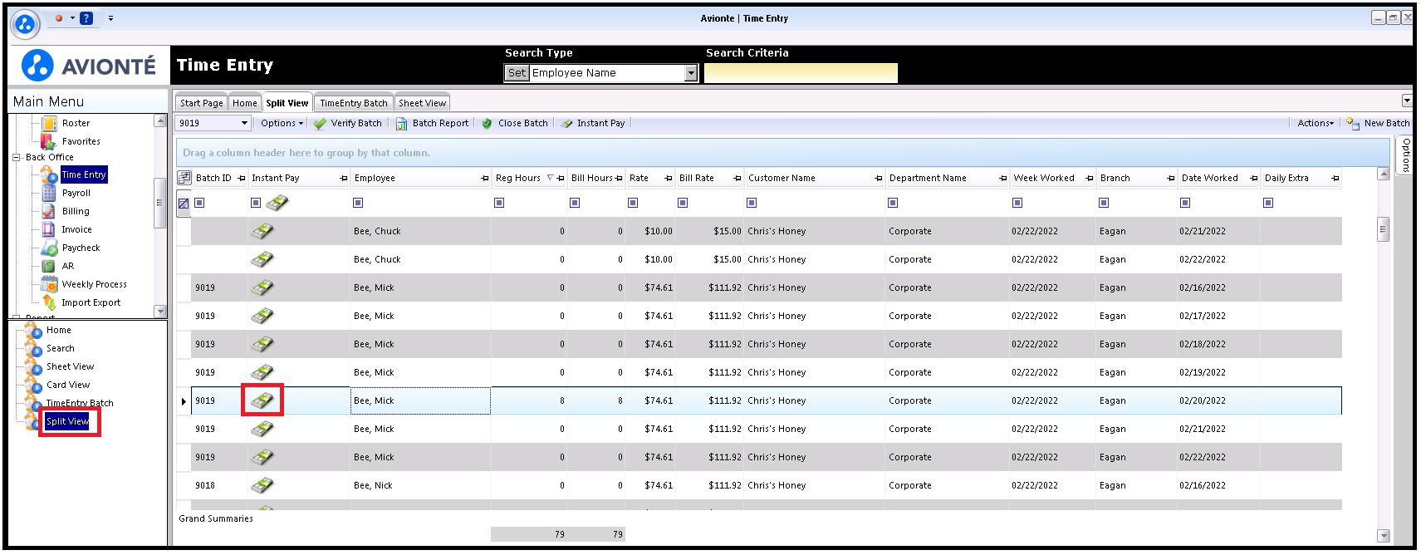1421x555 pixels.
Task: Open the vertical Options side panel tab
Action: coord(1405,155)
